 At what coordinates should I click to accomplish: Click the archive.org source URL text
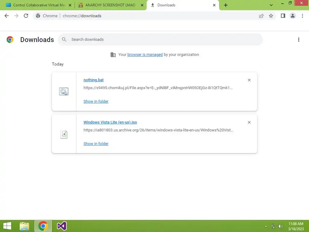(x=158, y=130)
